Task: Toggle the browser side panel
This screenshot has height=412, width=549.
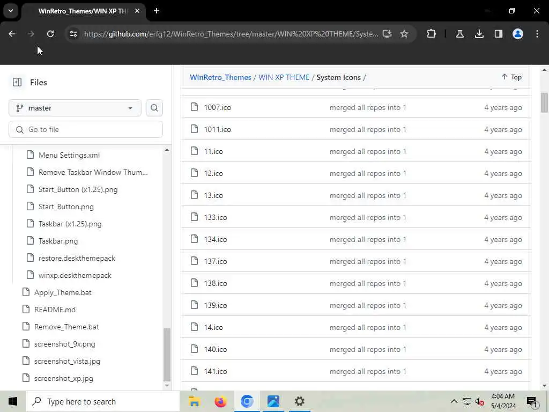Action: pyautogui.click(x=499, y=34)
